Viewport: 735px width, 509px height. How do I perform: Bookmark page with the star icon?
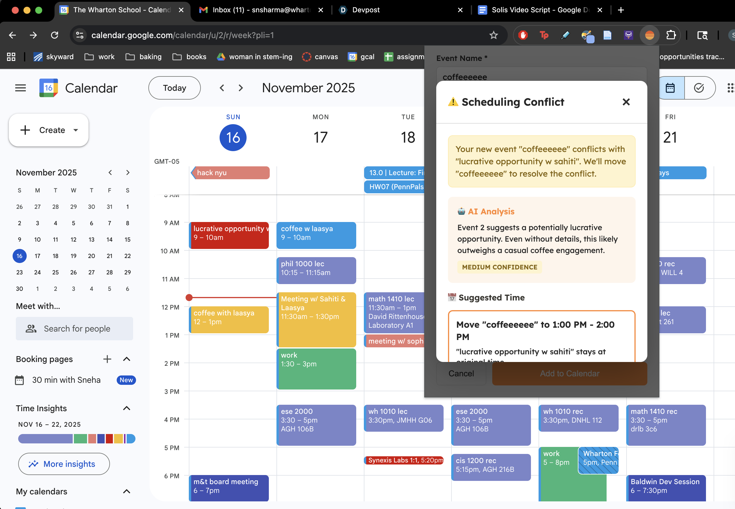point(494,35)
